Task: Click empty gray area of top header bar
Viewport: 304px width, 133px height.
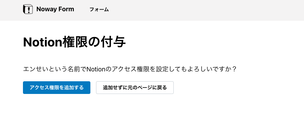Action: pos(205,10)
